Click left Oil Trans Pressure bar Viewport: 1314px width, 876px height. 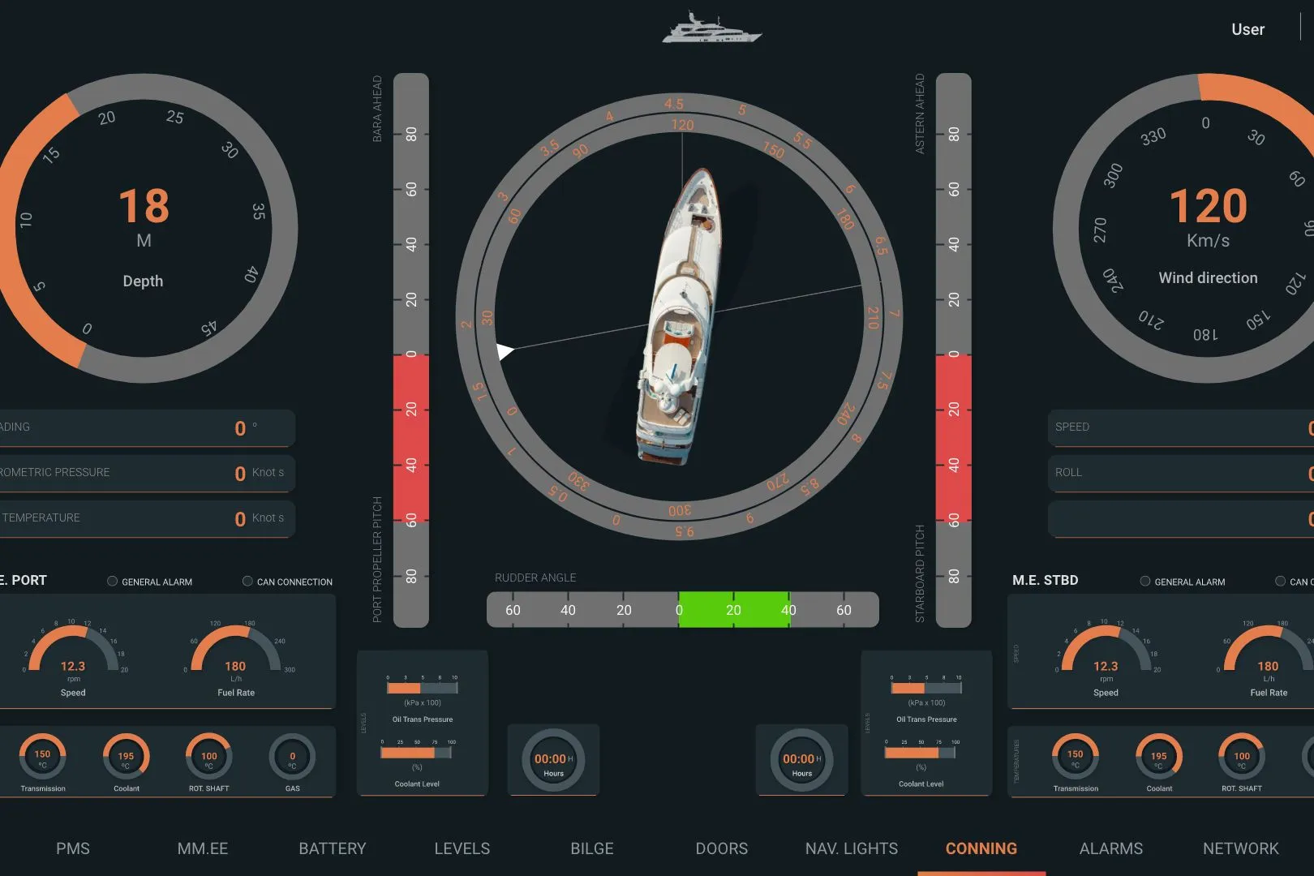pyautogui.click(x=423, y=688)
